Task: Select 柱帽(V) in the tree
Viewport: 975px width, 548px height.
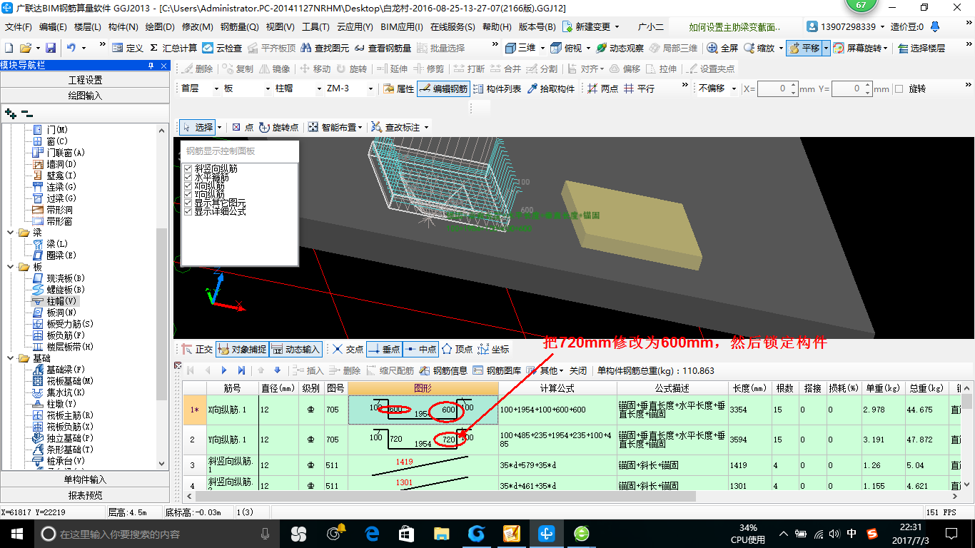Action: coord(62,301)
